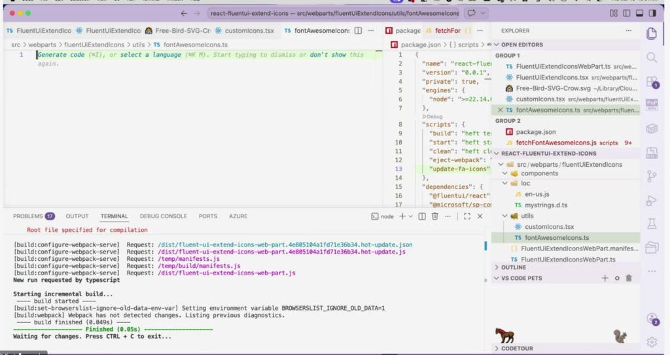Expand the CODETOUR section
Image resolution: width=670 pixels, height=355 pixels.
(x=517, y=348)
